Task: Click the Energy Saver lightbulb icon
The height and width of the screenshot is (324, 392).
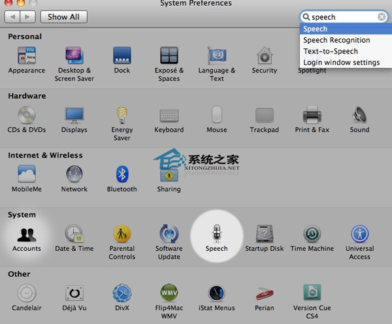Action: click(122, 116)
